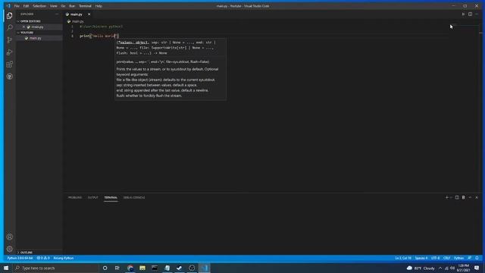
Task: Change the UTF-8 file encoding
Action: (x=435, y=258)
